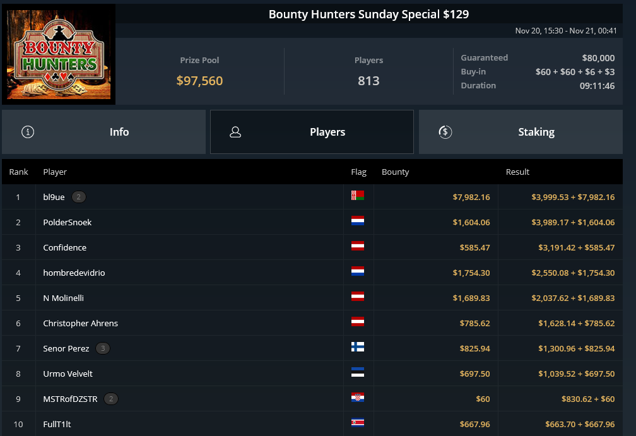Click Estonia flag beside Urmo Velvelt

tap(358, 372)
